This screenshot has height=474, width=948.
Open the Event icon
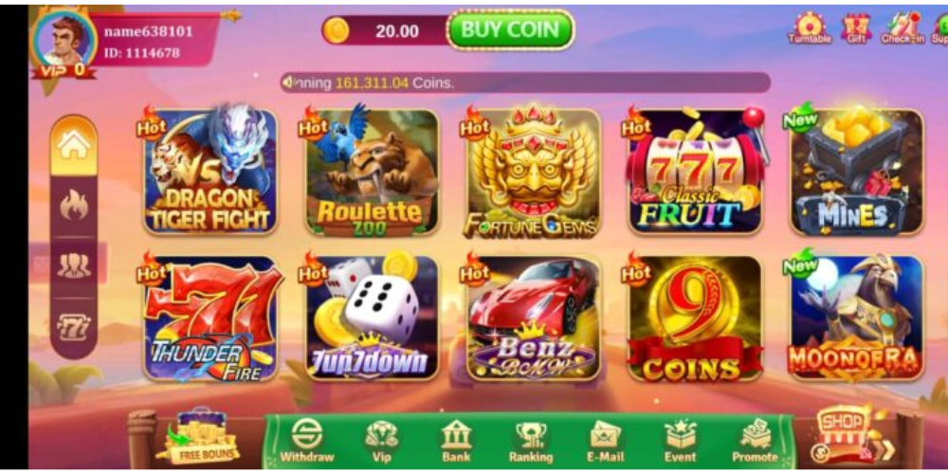680,441
